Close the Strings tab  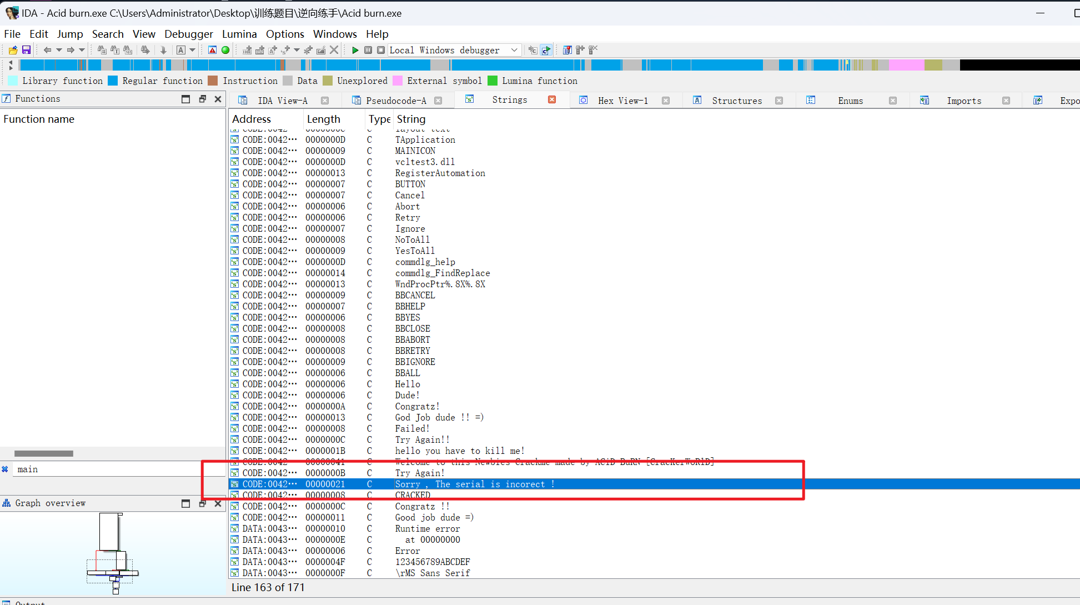(x=552, y=99)
